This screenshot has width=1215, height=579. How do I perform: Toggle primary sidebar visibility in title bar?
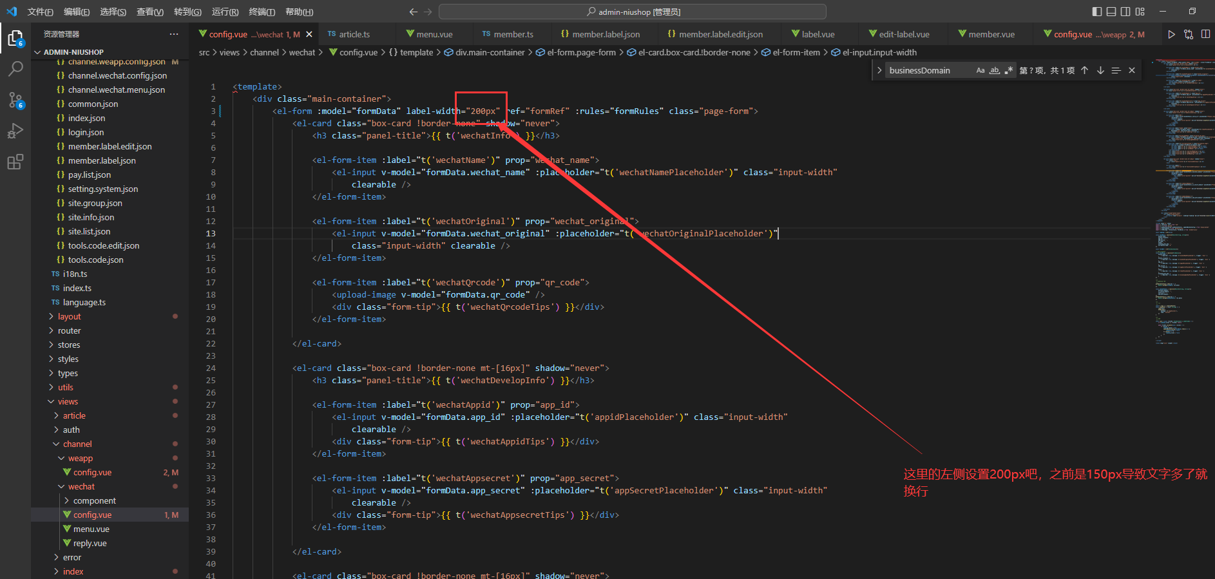pyautogui.click(x=1097, y=12)
